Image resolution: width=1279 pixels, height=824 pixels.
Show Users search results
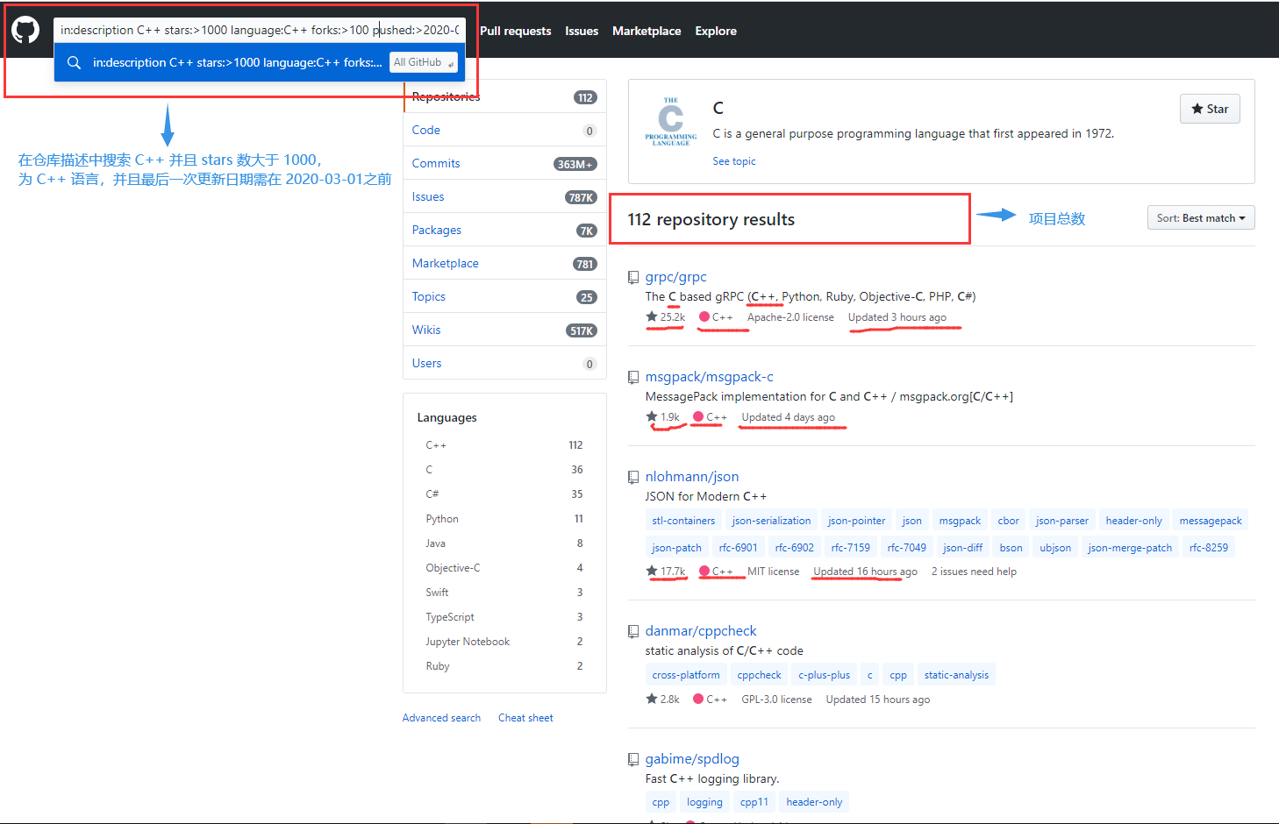click(504, 363)
